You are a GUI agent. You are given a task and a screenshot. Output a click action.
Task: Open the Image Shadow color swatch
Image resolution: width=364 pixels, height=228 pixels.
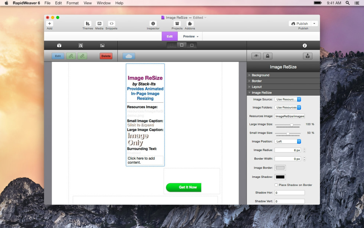280,177
